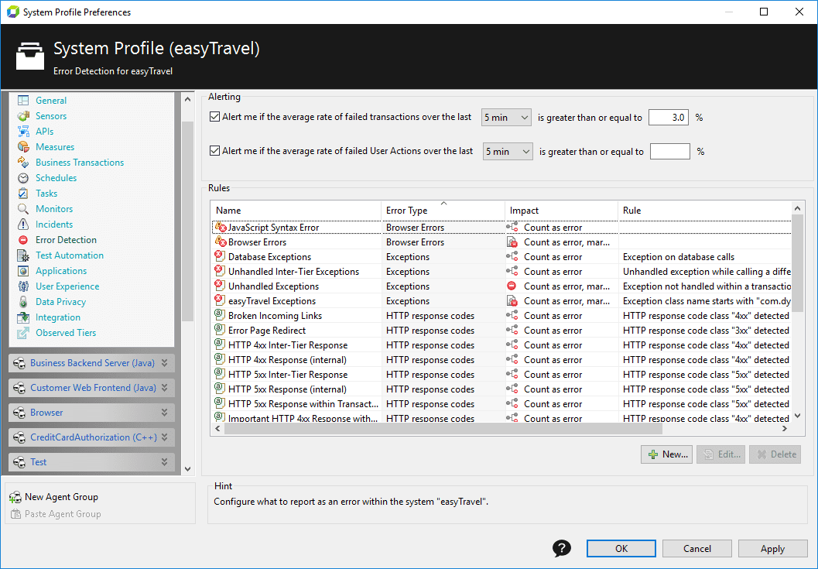Click the Observed Tiers icon
The width and height of the screenshot is (818, 569).
pyautogui.click(x=23, y=333)
